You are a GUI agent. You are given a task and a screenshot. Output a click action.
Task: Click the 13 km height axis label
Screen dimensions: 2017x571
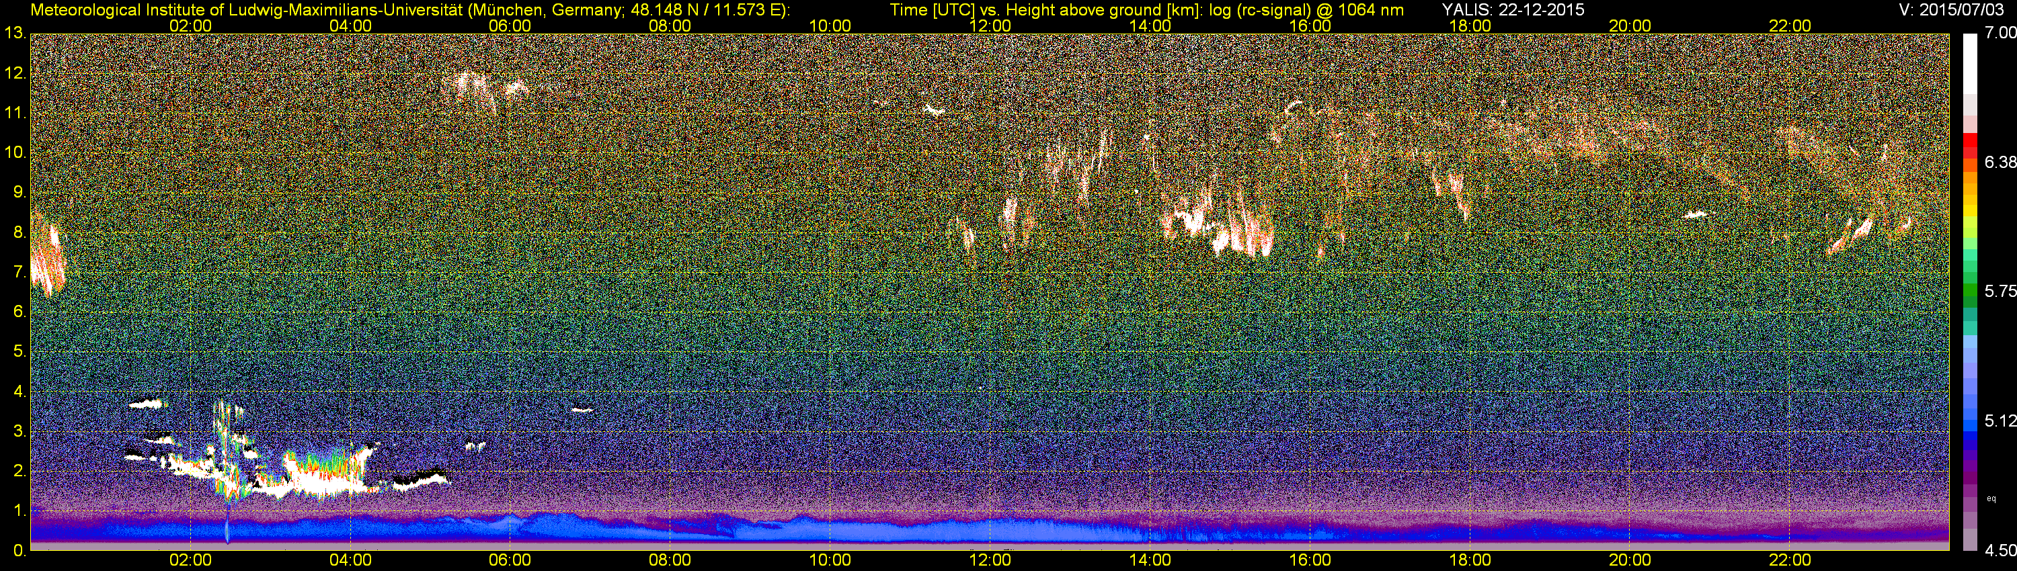(14, 34)
